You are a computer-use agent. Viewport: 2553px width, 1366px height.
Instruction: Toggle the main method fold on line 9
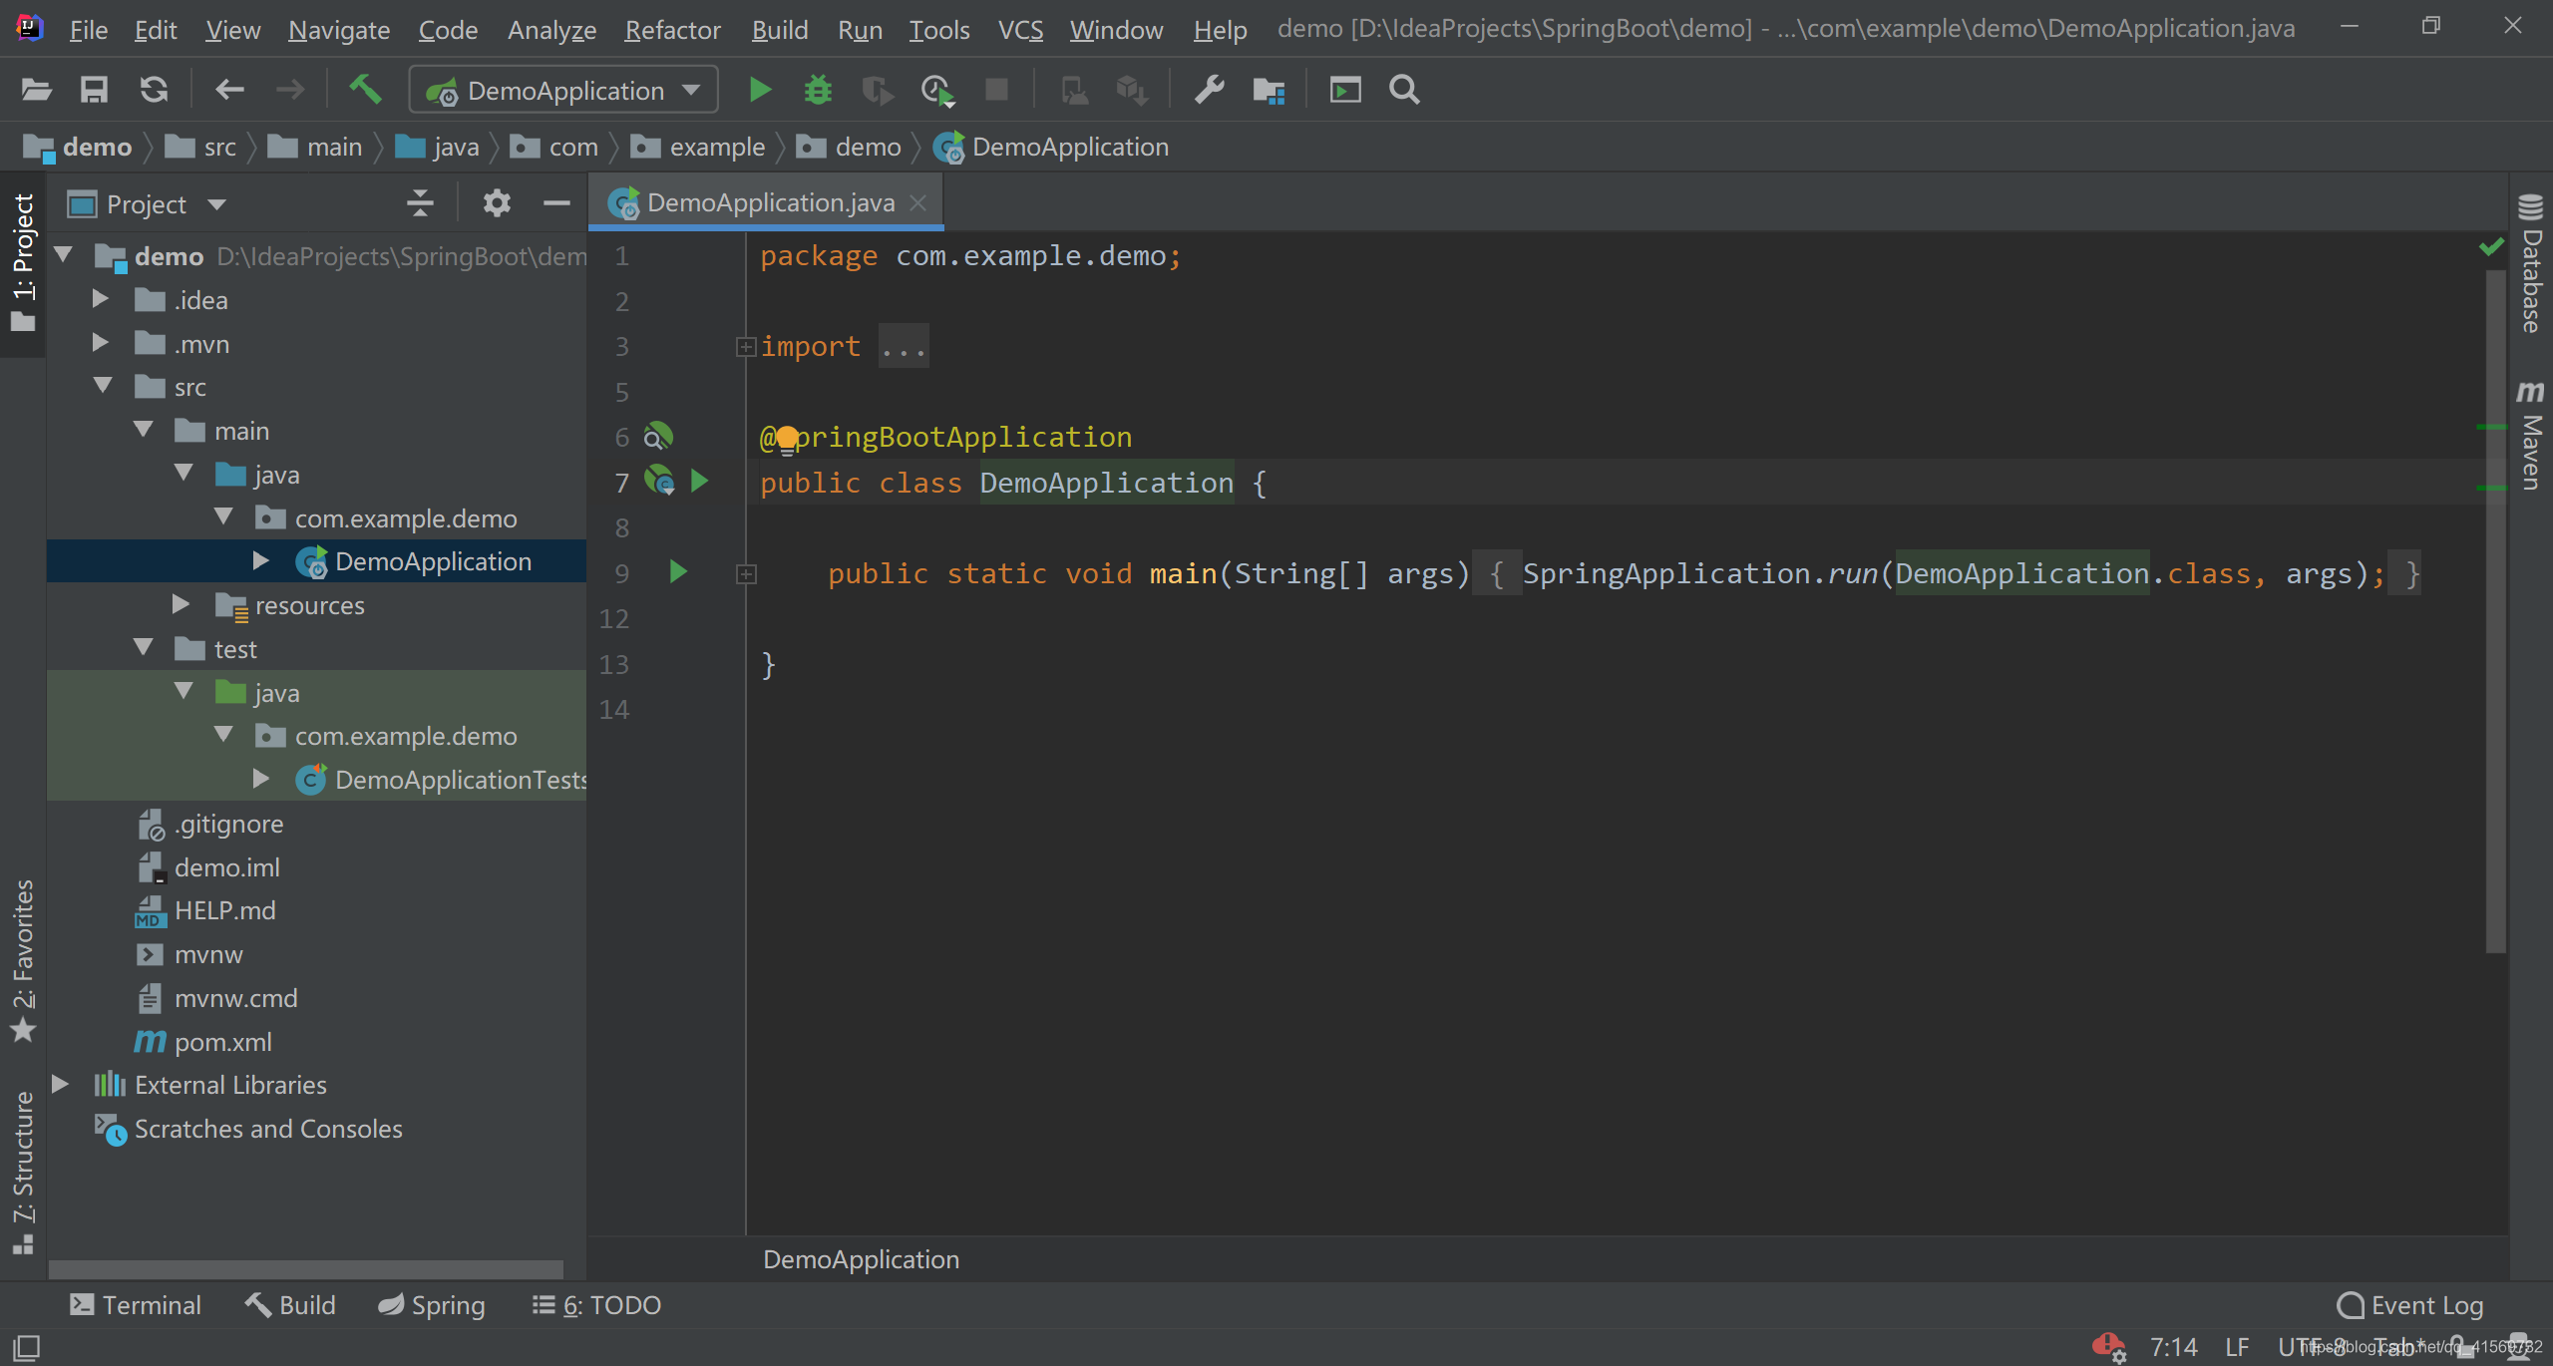(x=746, y=572)
